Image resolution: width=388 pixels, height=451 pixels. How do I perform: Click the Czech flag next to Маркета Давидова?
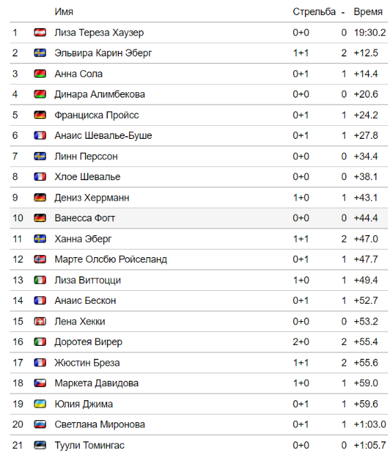(40, 383)
